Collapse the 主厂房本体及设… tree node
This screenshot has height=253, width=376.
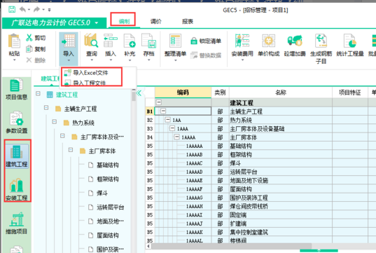pos(62,136)
